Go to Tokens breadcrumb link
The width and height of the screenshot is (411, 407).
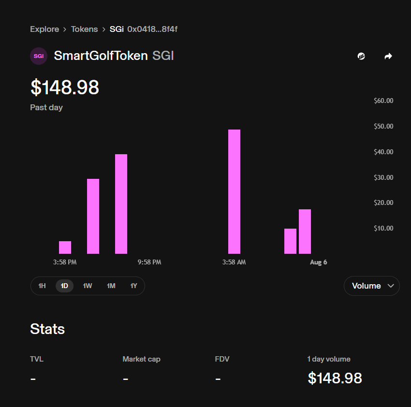coord(85,29)
